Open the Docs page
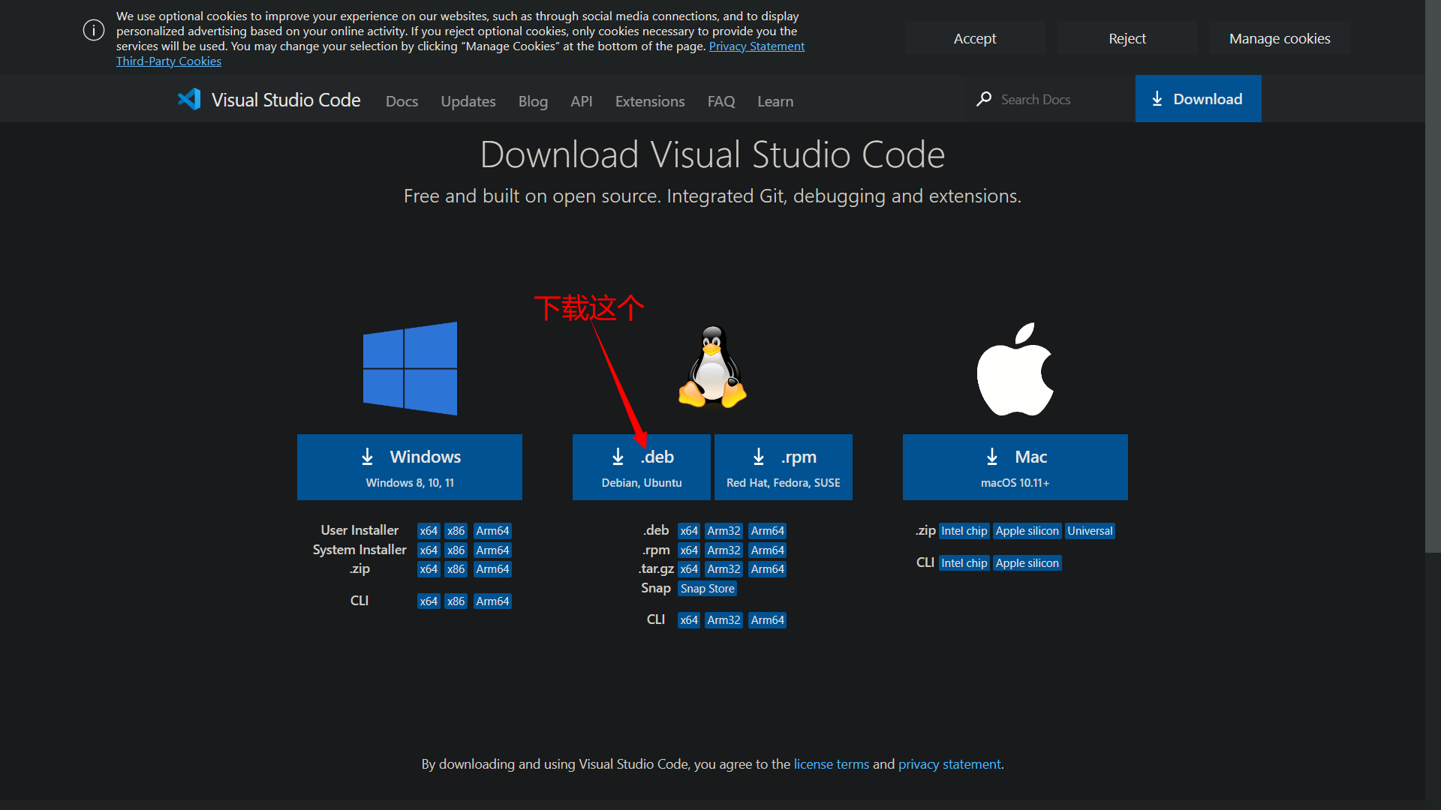Viewport: 1441px width, 810px height. click(x=402, y=100)
